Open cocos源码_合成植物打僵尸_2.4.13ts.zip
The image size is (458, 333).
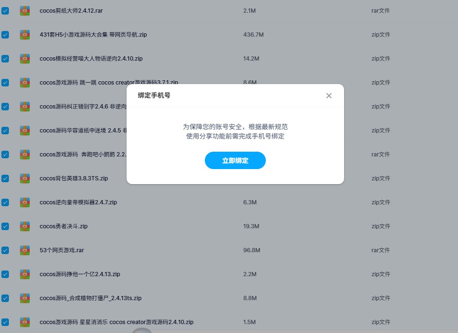pos(90,298)
